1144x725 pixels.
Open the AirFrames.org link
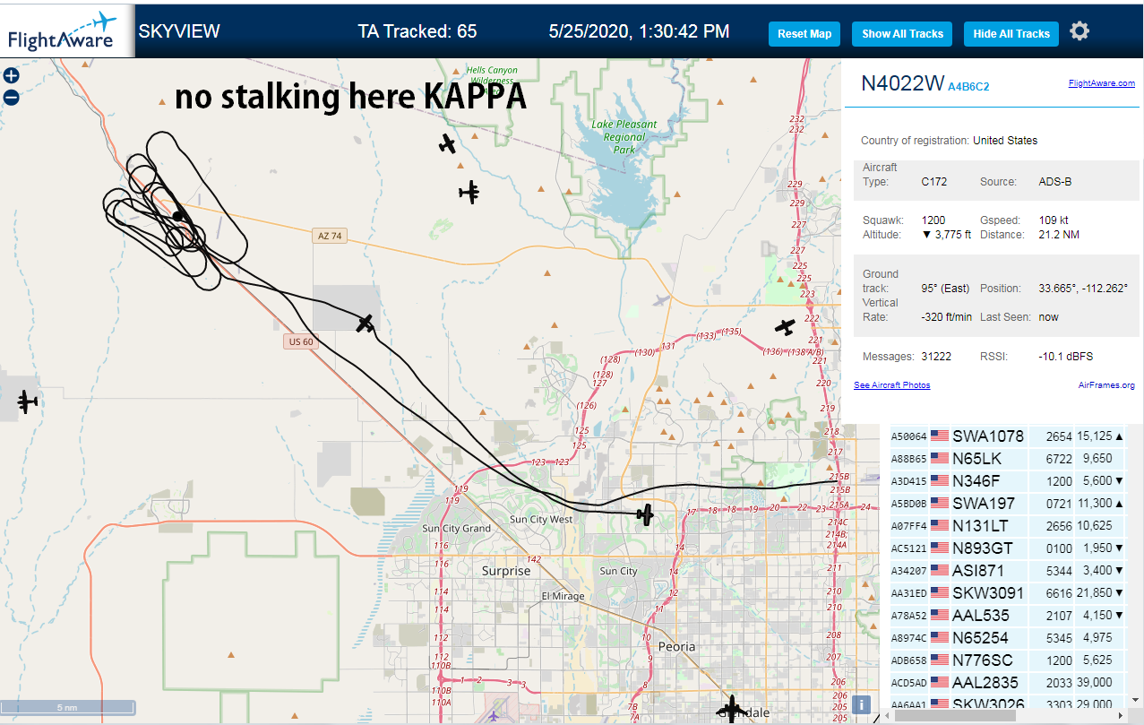(x=1106, y=385)
